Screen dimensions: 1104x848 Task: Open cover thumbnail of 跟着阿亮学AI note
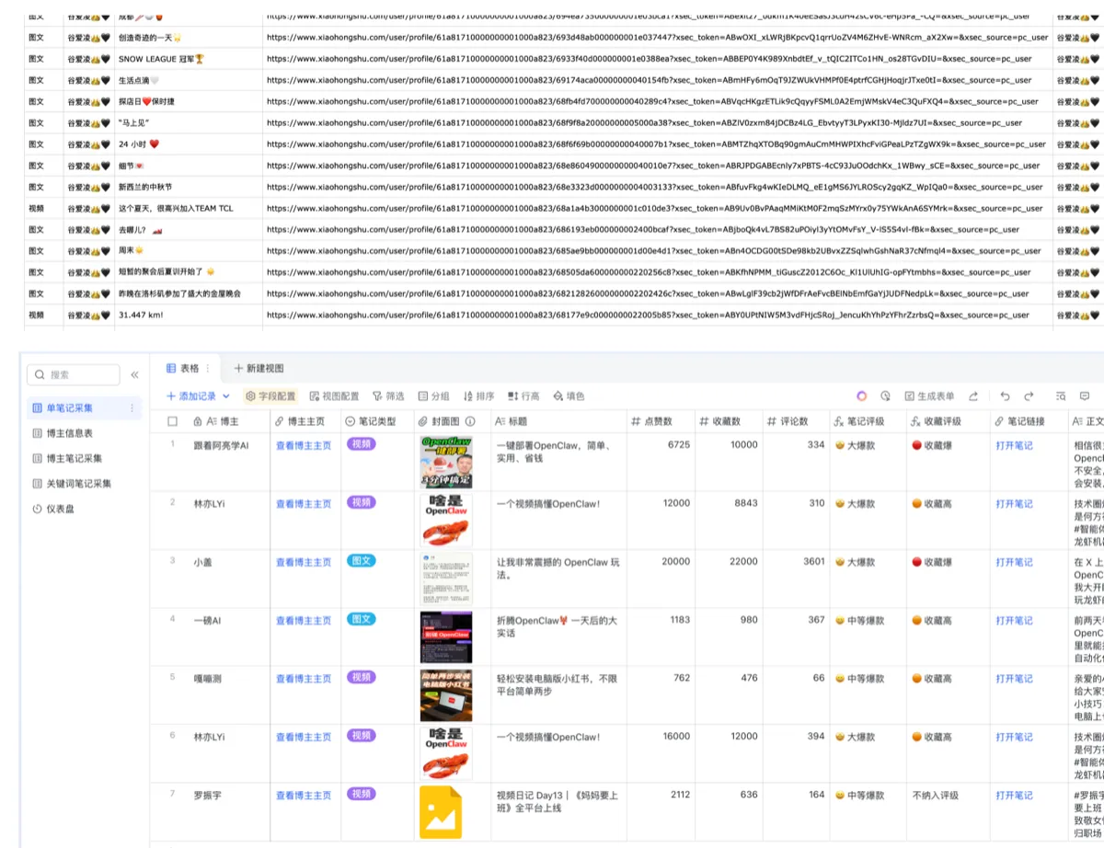[x=446, y=462]
